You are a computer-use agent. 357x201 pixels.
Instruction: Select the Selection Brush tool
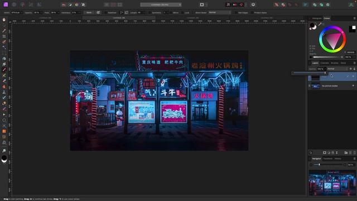pyautogui.click(x=4, y=42)
